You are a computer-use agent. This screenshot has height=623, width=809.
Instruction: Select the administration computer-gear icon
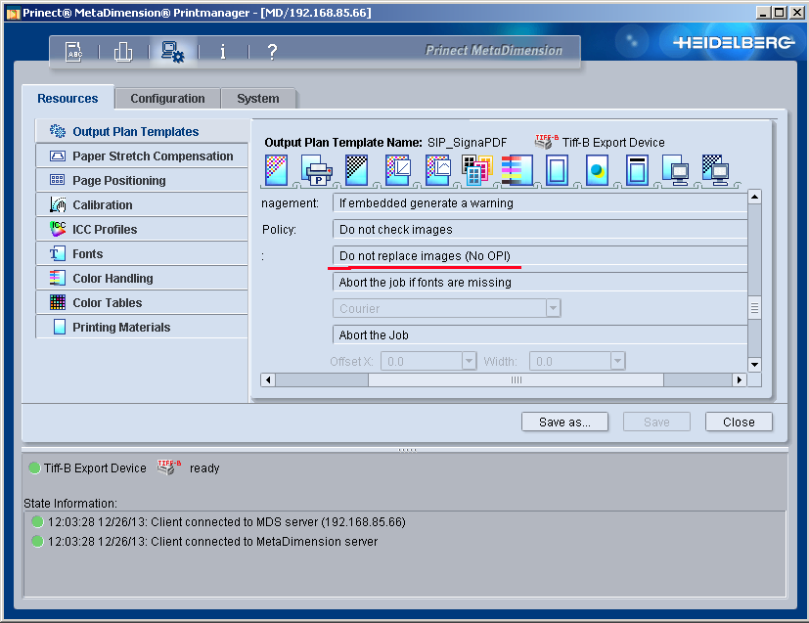click(x=172, y=52)
